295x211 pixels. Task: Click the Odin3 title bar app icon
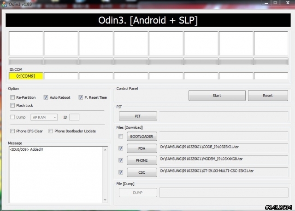[x=4, y=4]
